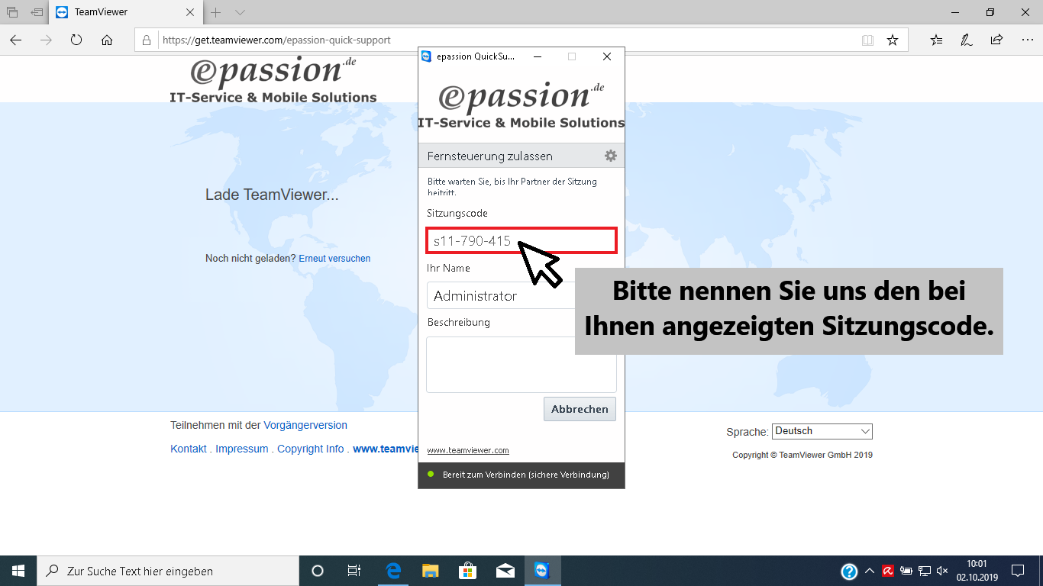The height and width of the screenshot is (586, 1043).
Task: Go back in the browser
Action: point(16,40)
